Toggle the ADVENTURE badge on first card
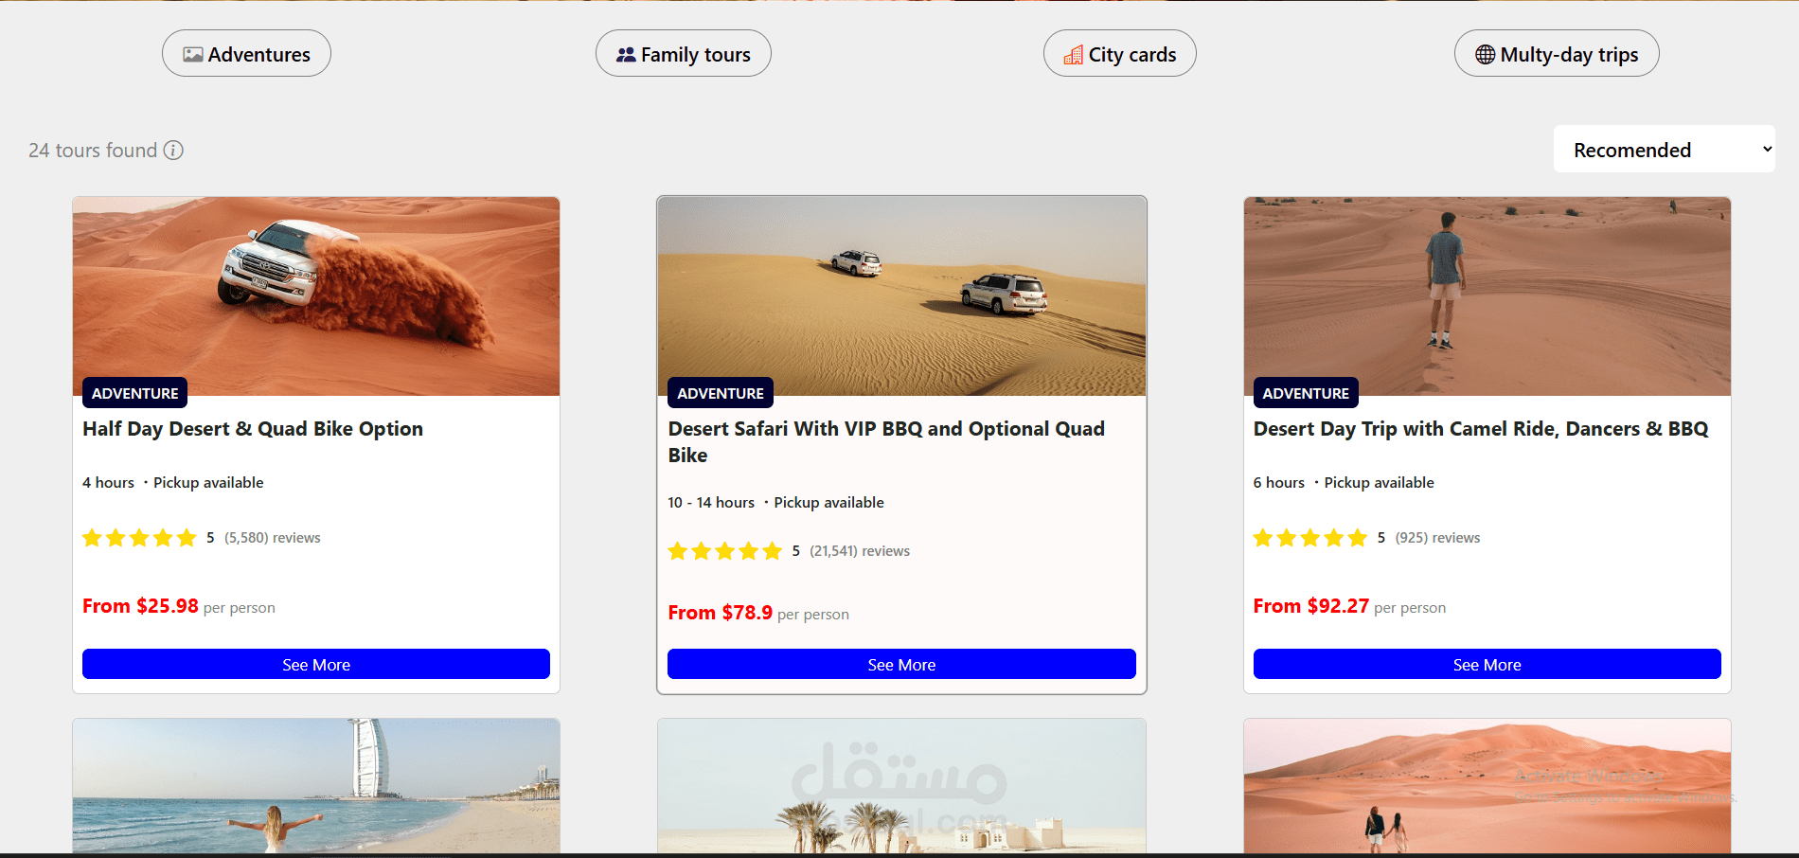The height and width of the screenshot is (858, 1799). (x=134, y=392)
